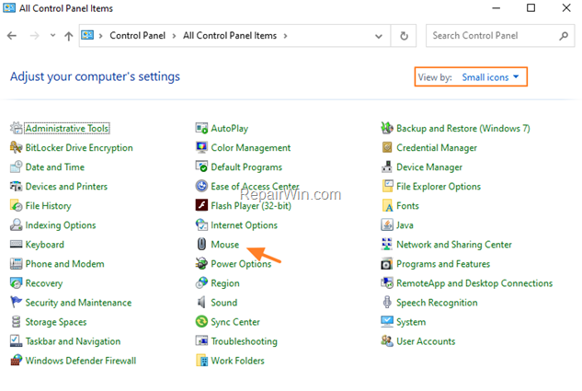582x391 pixels.
Task: Click the Flash Player icon
Action: (x=201, y=205)
